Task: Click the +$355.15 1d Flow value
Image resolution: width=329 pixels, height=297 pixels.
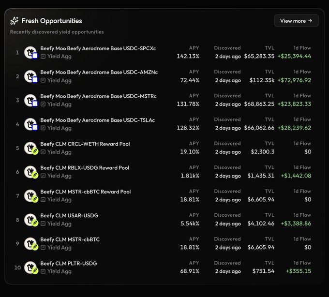Action: (x=299, y=271)
